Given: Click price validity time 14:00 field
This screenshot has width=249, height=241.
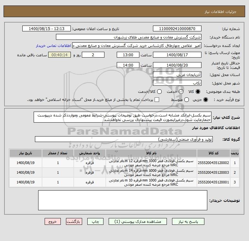Looking at the screenshot, I should (x=128, y=65).
